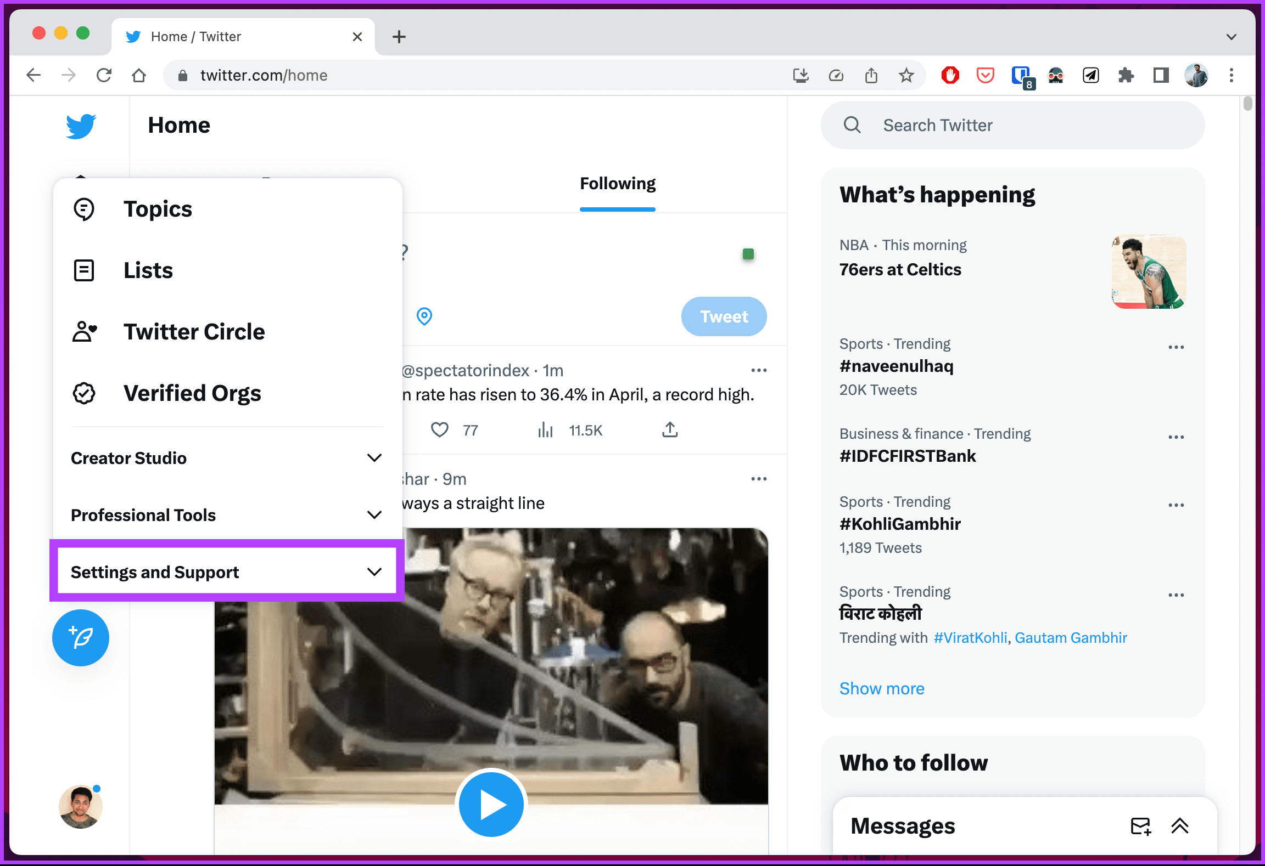Click the location pin icon in composer
Image resolution: width=1265 pixels, height=866 pixels.
[424, 316]
